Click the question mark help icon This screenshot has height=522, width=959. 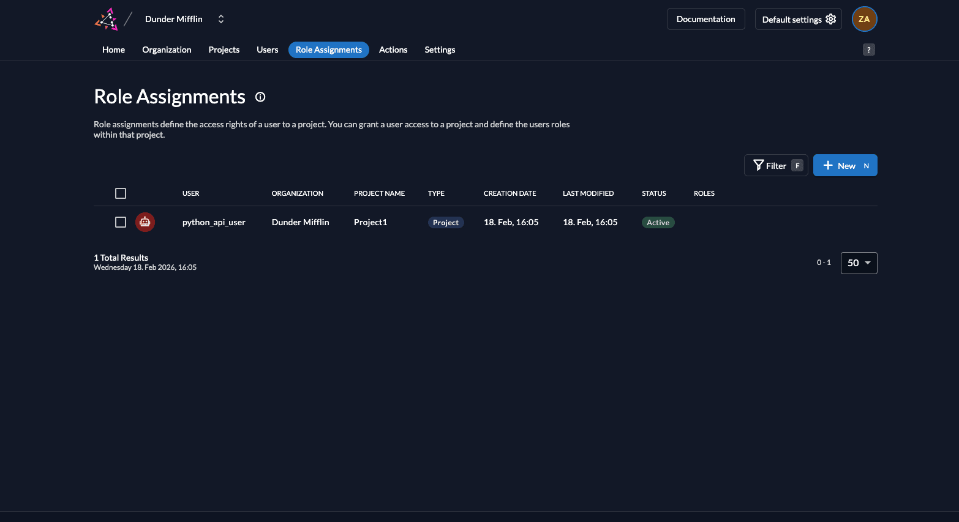(x=868, y=50)
